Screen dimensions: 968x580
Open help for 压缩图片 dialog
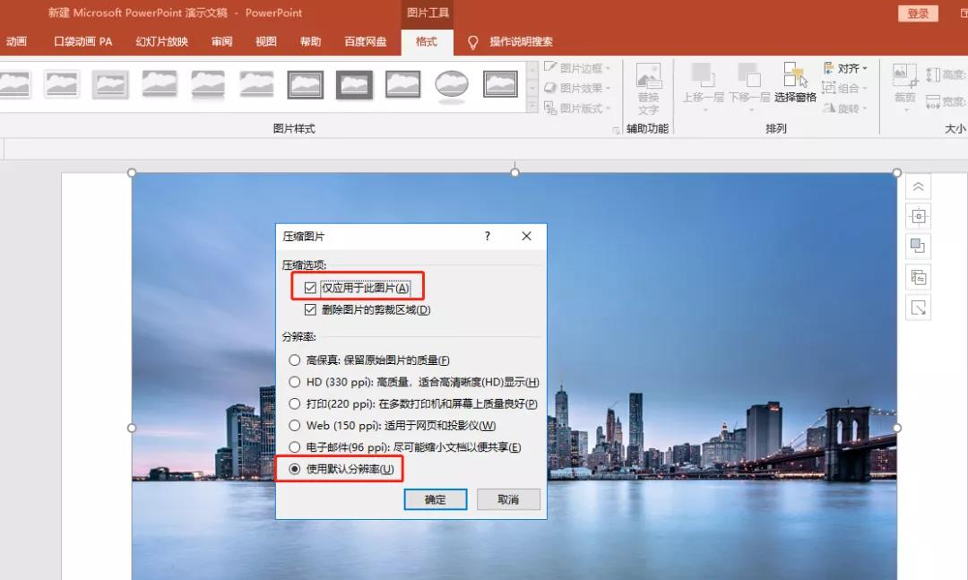pos(487,236)
